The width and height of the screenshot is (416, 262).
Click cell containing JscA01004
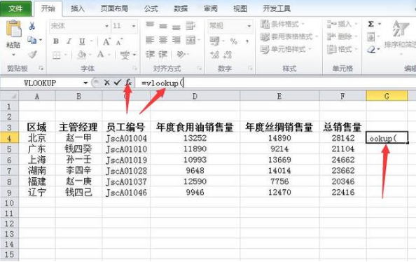click(126, 138)
